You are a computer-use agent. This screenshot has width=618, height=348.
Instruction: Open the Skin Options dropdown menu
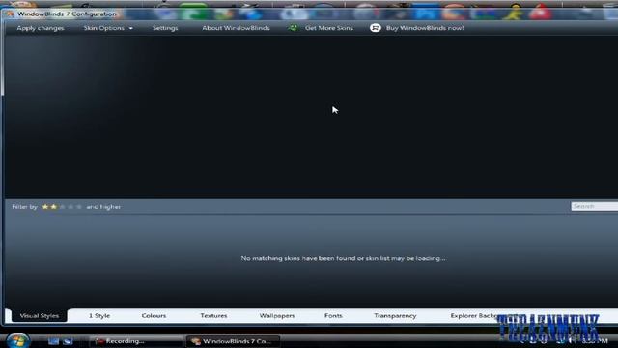coord(108,28)
